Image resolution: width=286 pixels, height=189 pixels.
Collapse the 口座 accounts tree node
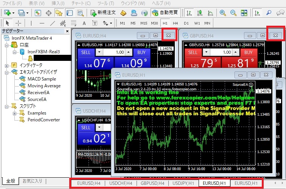click(6, 45)
